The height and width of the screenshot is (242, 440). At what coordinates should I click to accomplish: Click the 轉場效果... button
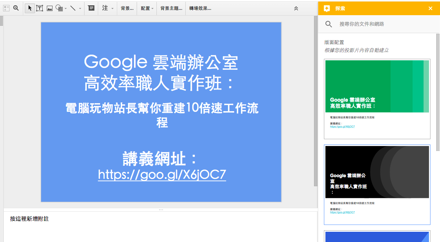200,8
